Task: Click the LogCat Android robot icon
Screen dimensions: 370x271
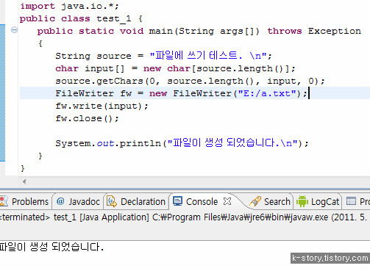Action: coord(302,201)
